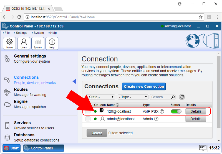Maximize the Control Panel inner window
The image size is (222, 154).
tap(208, 26)
